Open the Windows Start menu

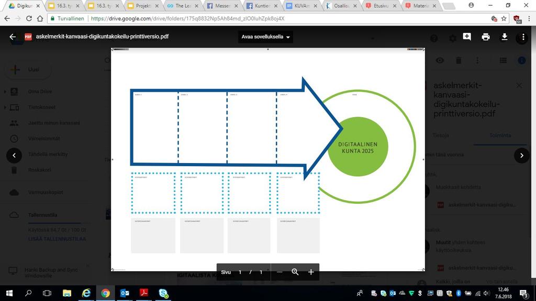coord(9,293)
